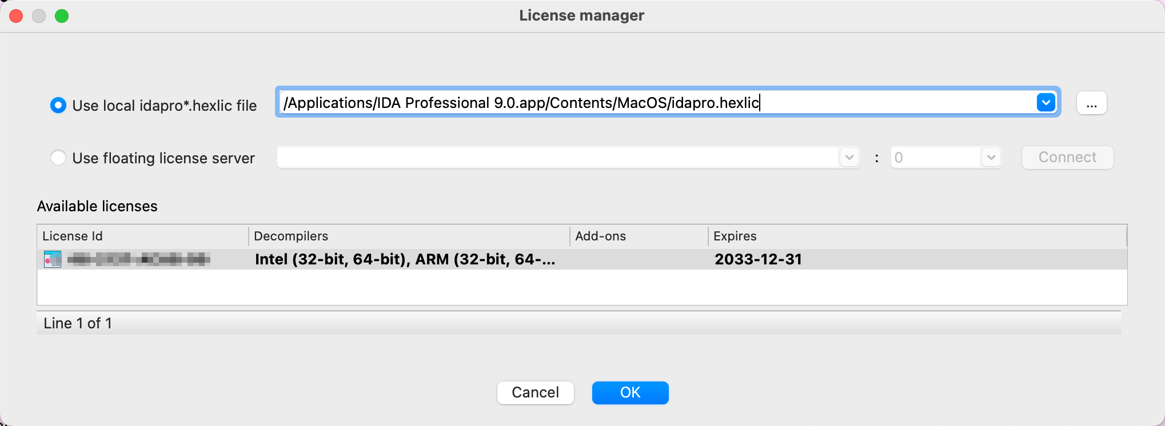Screen dimensions: 1165x426
Task: Browse for license file with '...' button
Action: [1092, 103]
